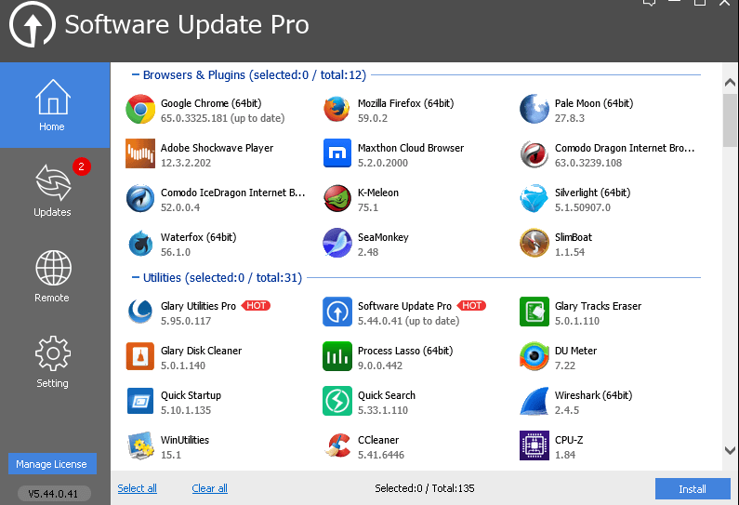
Task: Select the Process Lasso icon
Action: coord(337,356)
